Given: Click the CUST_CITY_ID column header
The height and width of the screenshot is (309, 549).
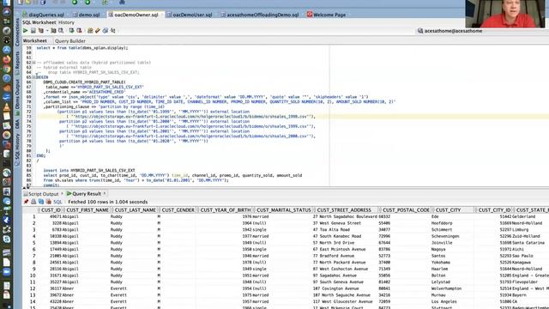Looking at the screenshot, I should click(494, 209).
